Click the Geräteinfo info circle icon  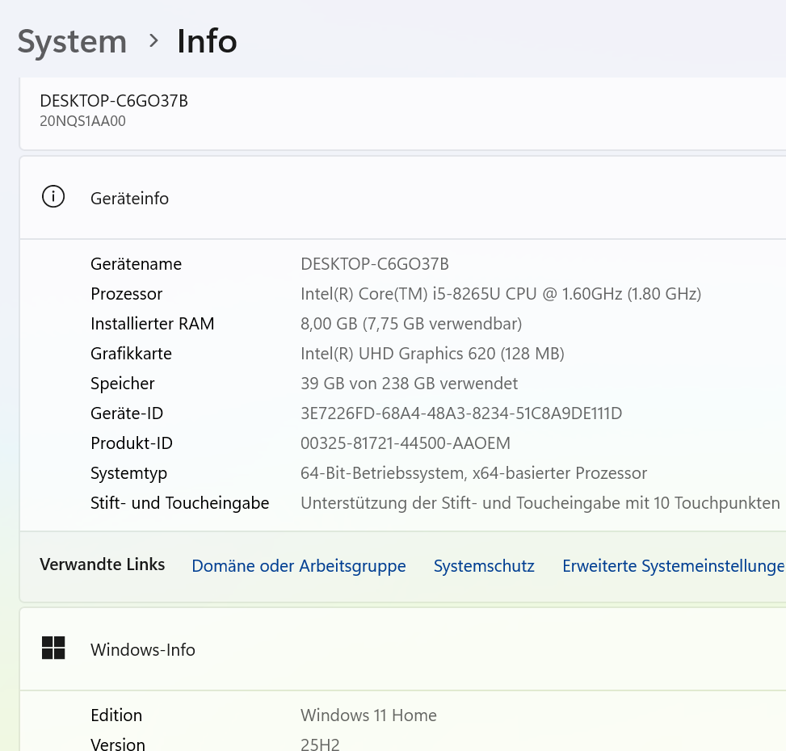pyautogui.click(x=53, y=196)
